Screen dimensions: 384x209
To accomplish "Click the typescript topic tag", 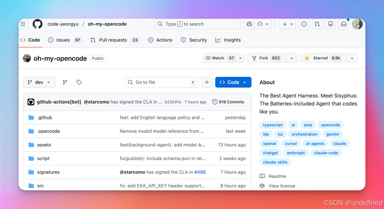I will point(273,125).
